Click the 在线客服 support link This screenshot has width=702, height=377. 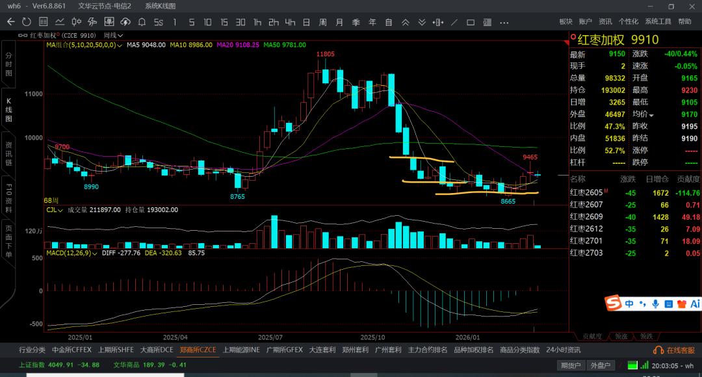tap(680, 350)
